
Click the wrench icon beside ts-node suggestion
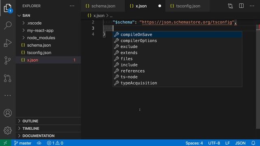(x=117, y=77)
